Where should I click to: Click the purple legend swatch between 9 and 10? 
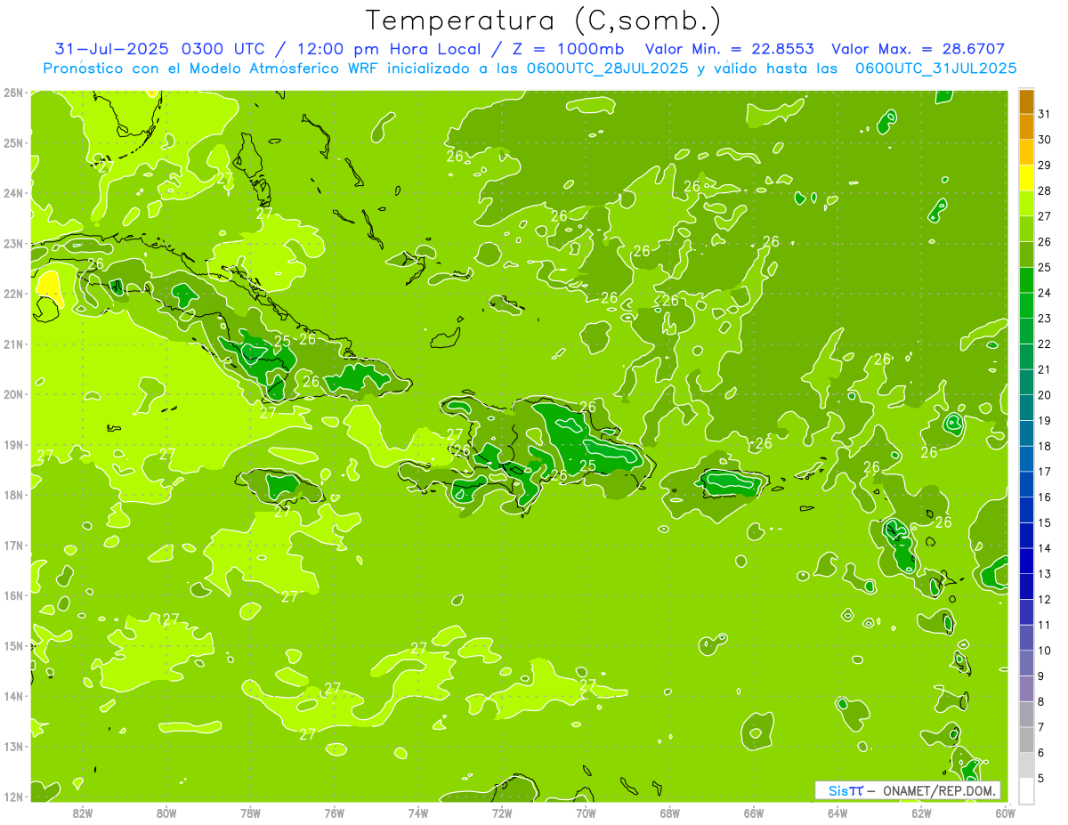click(x=1026, y=663)
